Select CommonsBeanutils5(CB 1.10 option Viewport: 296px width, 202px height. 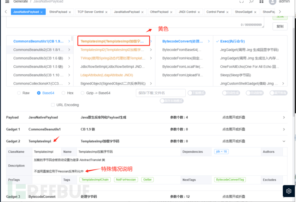click(x=38, y=75)
